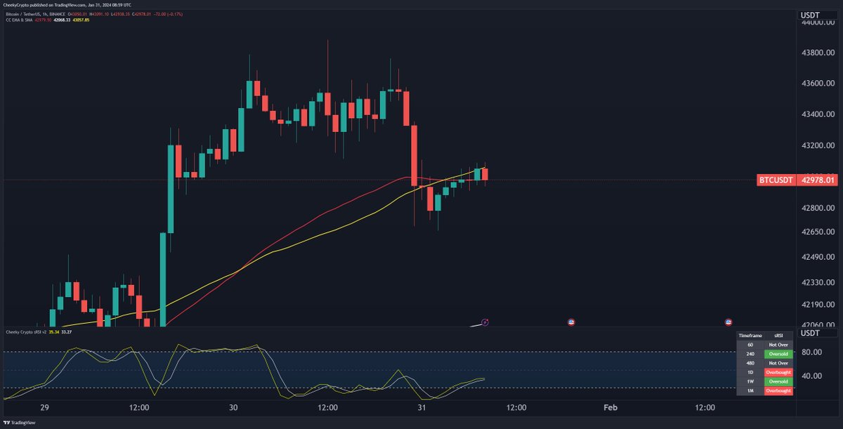This screenshot has height=429, width=843.
Task: Click the 42330.00 price axis label
Action: click(818, 282)
